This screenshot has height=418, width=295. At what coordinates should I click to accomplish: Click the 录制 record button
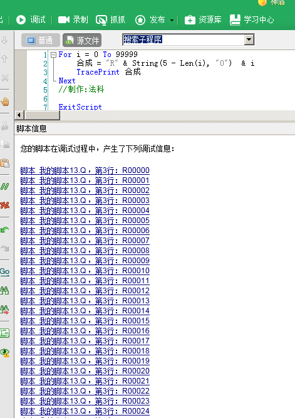point(73,19)
